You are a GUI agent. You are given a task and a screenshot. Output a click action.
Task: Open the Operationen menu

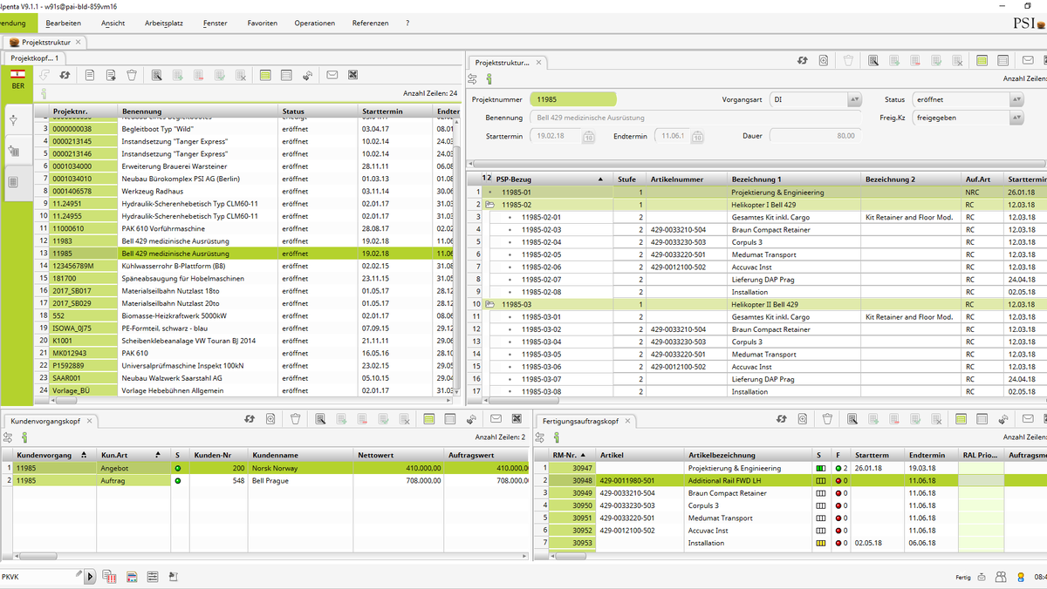pos(314,23)
